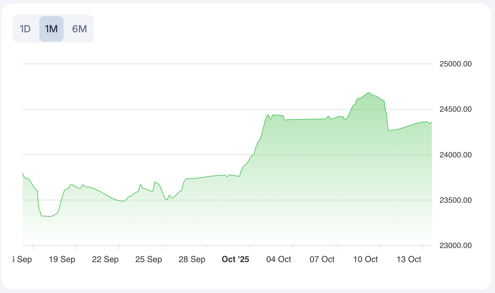Click the 10 Oct date label

(x=365, y=260)
